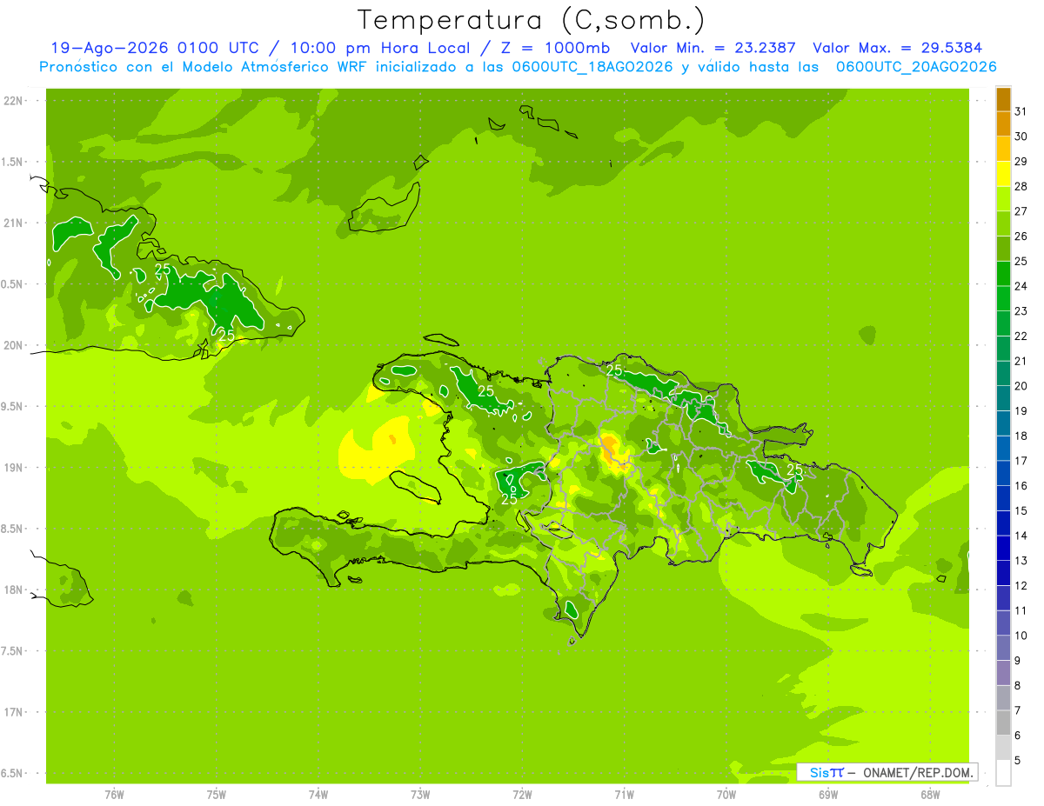Click the "0600UTC_20AGO2026" valid-until time text
The height and width of the screenshot is (806, 1044).
(916, 67)
